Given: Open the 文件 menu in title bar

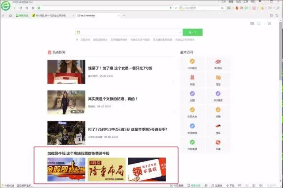Looking at the screenshot, I should (x=224, y=2).
